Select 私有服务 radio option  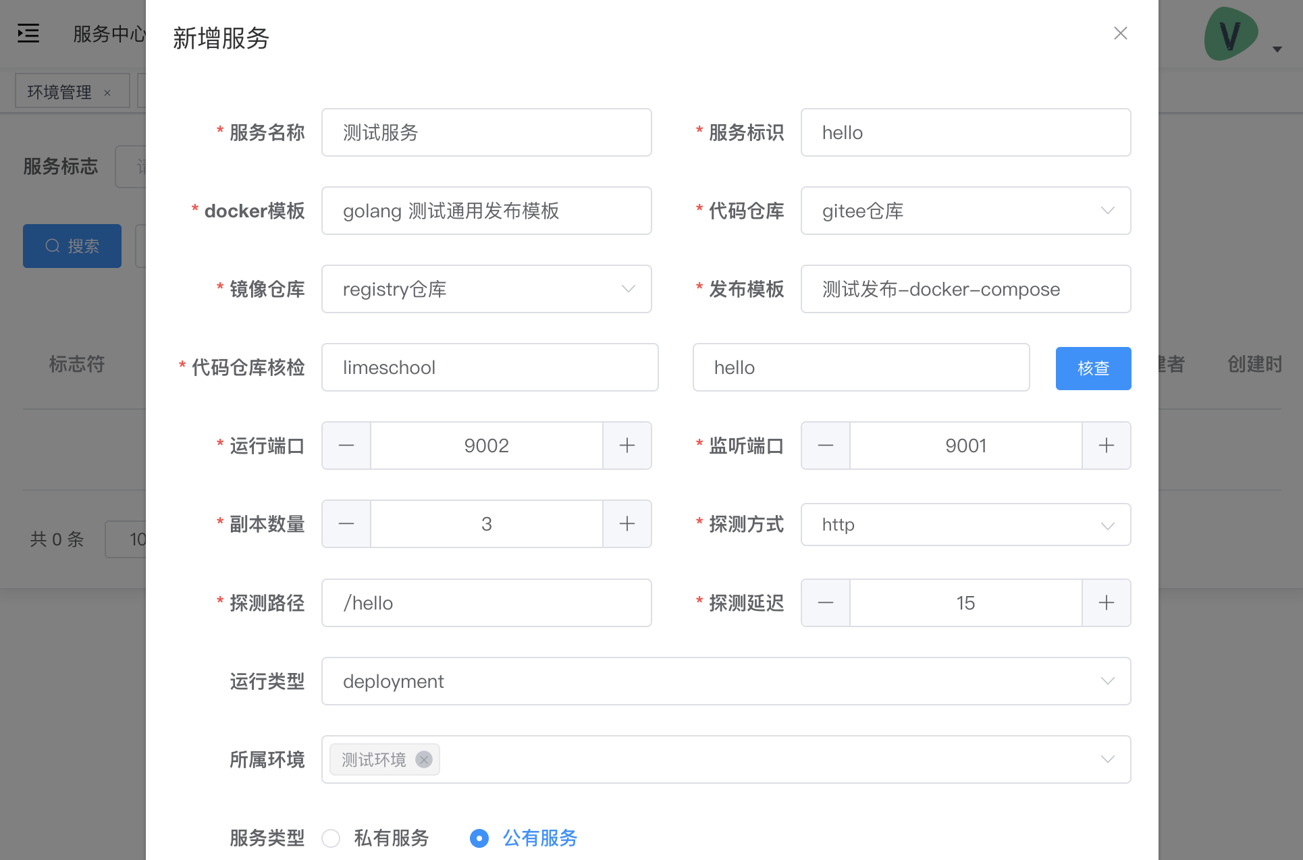pyautogui.click(x=331, y=838)
